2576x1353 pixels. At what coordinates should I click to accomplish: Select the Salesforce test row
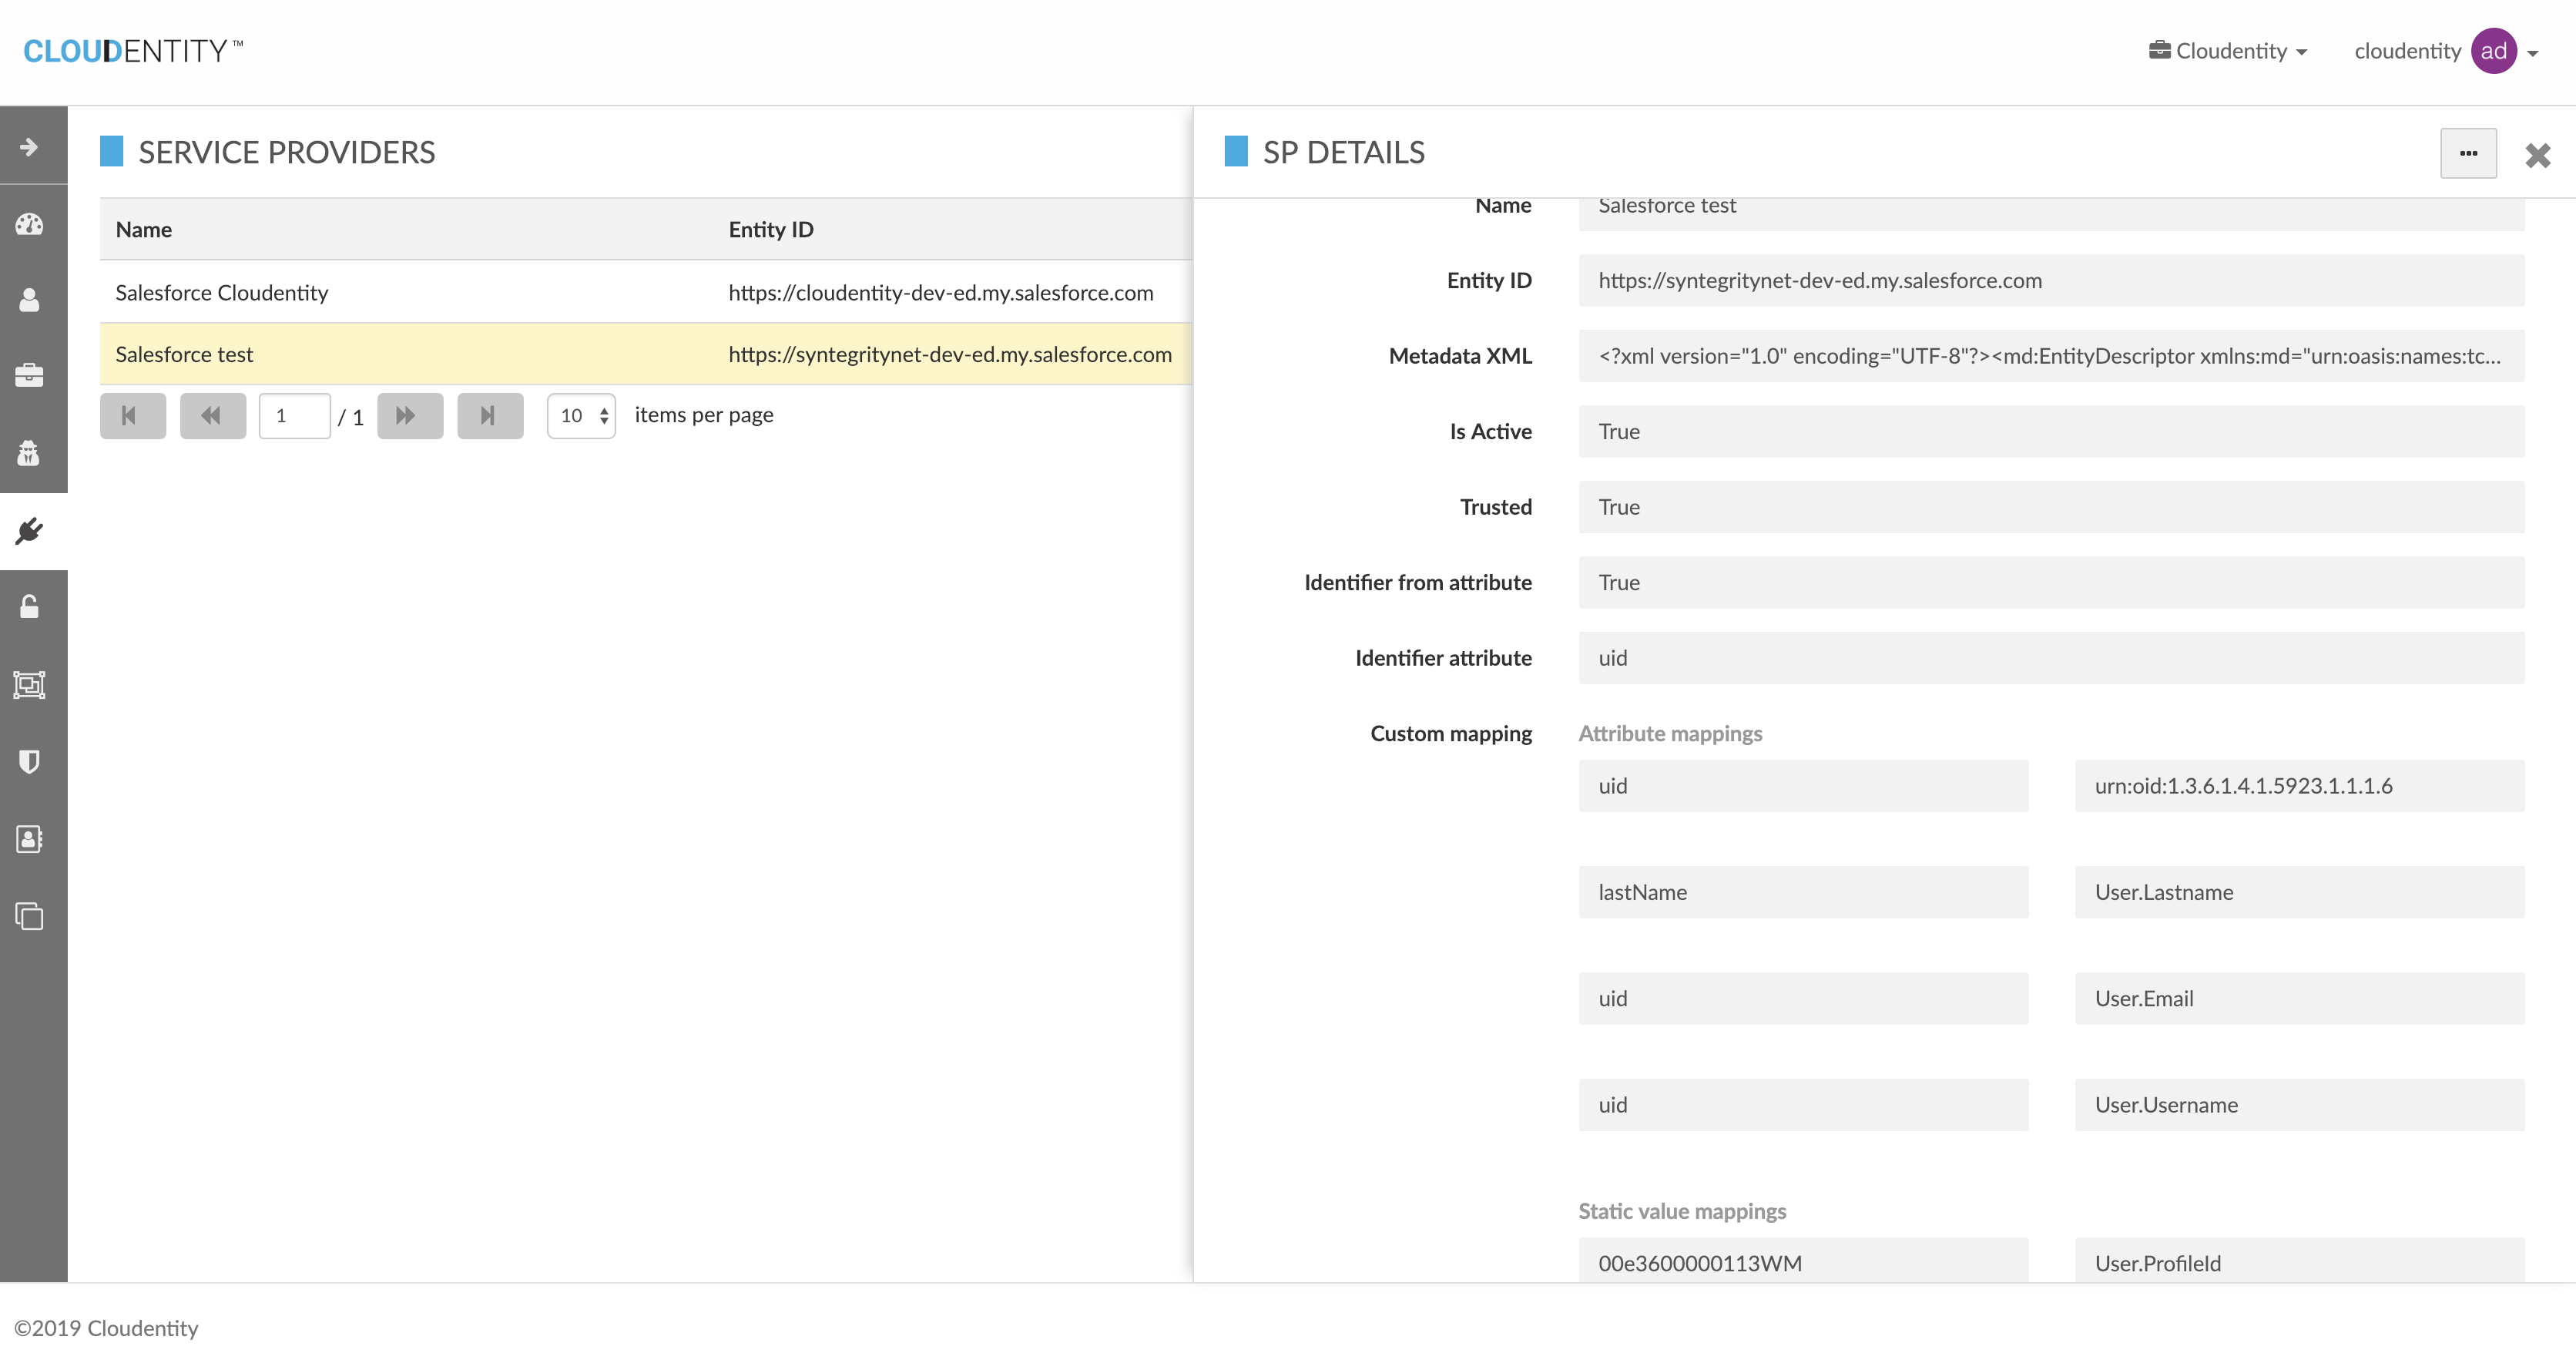(645, 354)
